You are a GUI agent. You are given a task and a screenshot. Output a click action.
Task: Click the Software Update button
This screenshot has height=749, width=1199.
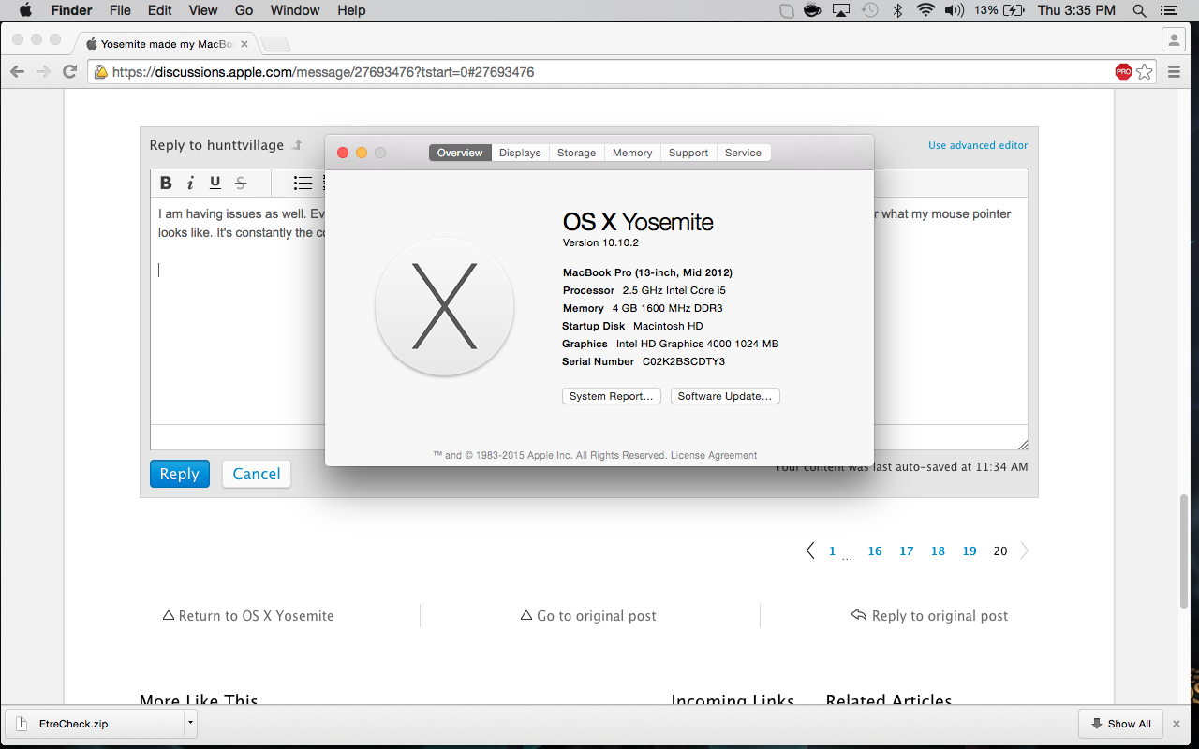pos(725,396)
